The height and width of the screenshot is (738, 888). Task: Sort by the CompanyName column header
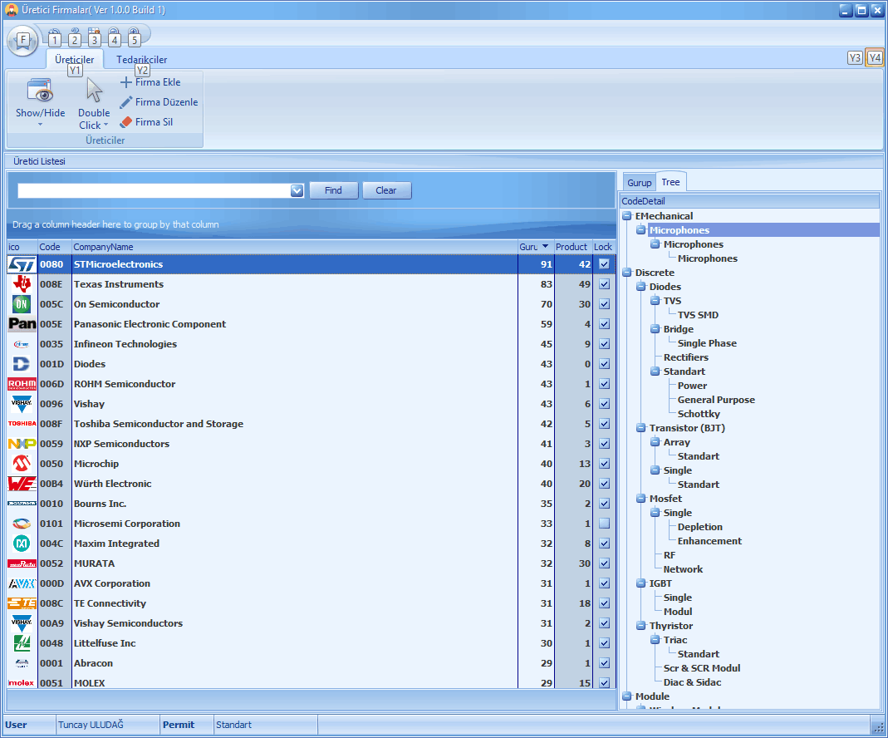(295, 247)
